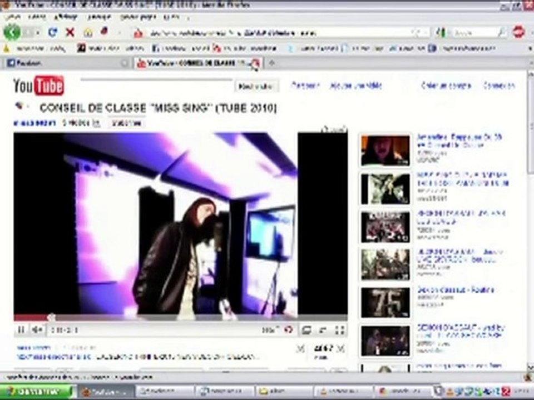Click the YouTube logo
Viewport: 534px width, 400px height.
tap(38, 86)
